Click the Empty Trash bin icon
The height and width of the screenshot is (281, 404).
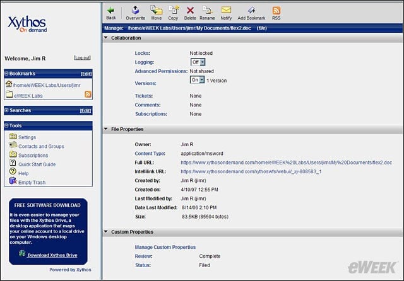(x=13, y=180)
